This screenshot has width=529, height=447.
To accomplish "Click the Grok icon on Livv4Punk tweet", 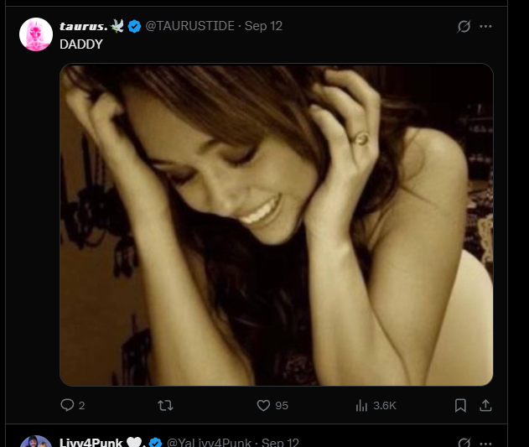I will coord(464,442).
